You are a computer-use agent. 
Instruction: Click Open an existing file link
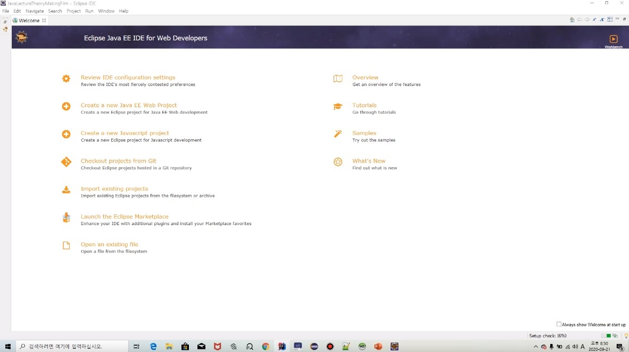tap(110, 244)
